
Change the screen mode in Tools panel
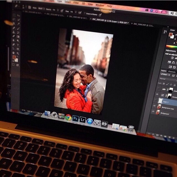click(17, 65)
